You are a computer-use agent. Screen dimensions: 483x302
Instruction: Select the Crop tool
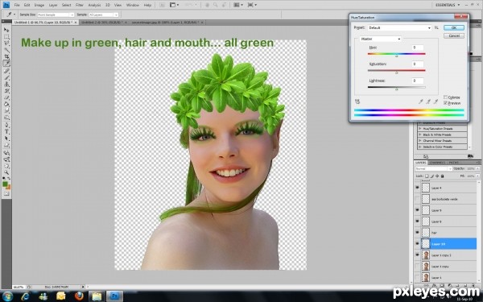6,56
